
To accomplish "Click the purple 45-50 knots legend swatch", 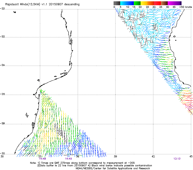I will (178, 3).
